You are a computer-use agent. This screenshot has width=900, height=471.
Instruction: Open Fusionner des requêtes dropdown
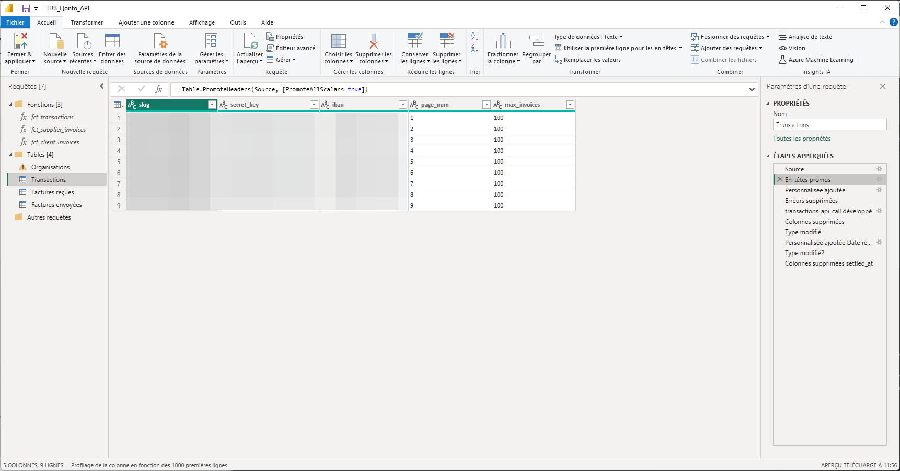[x=730, y=37]
